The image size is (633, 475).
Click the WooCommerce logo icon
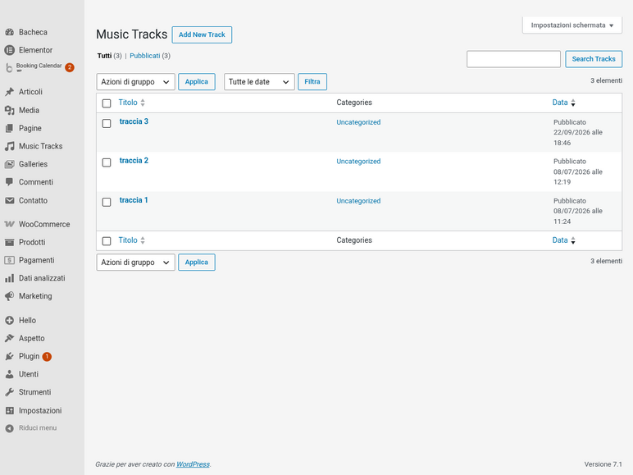tap(9, 224)
